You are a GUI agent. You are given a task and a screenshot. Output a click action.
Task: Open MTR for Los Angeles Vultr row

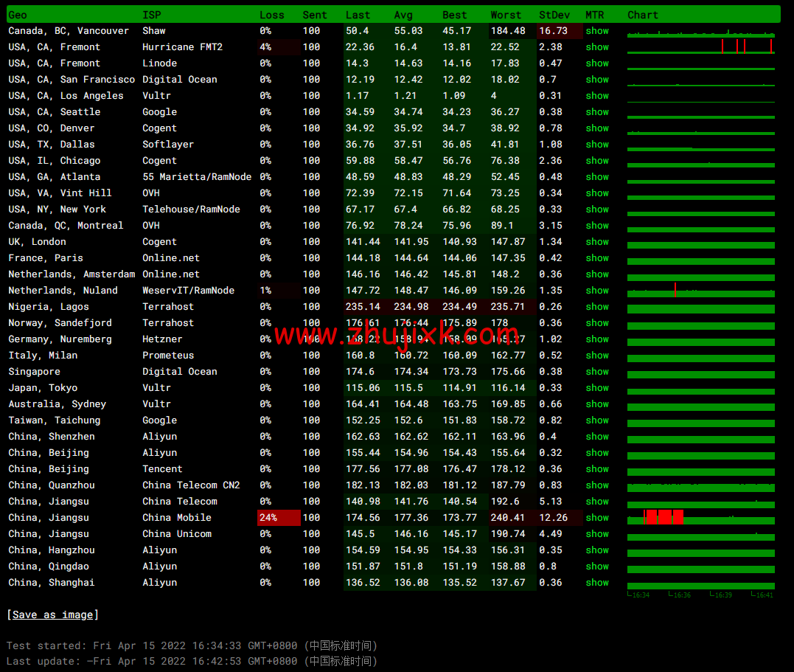[x=597, y=96]
